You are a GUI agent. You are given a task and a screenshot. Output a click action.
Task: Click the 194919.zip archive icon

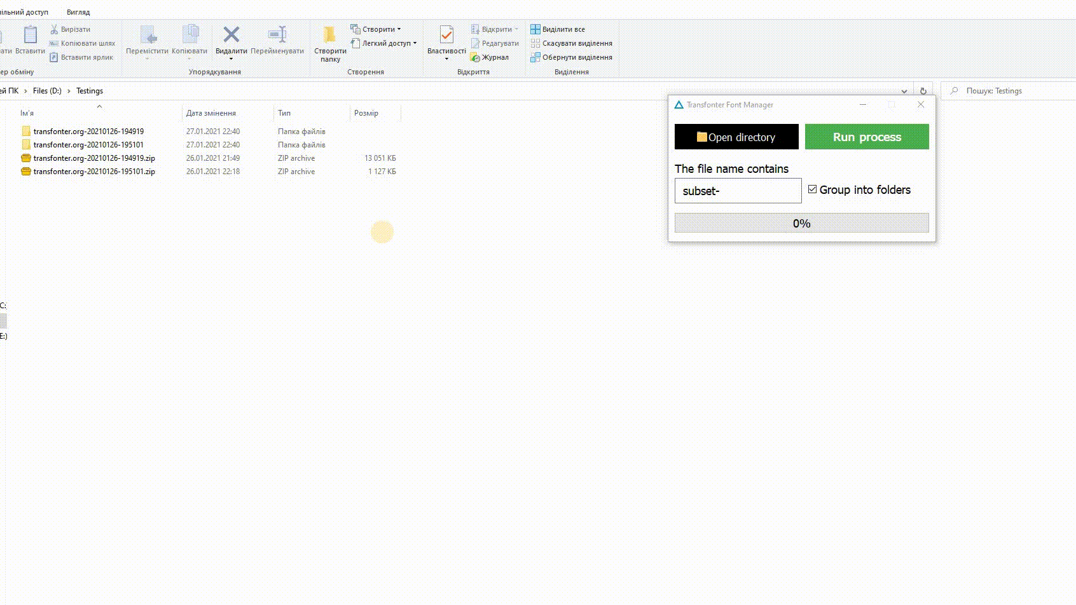(26, 158)
